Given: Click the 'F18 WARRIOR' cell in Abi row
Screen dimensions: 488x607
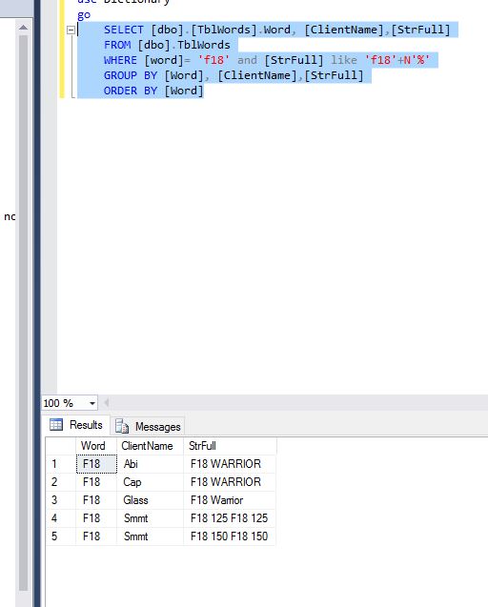Looking at the screenshot, I should [x=230, y=464].
